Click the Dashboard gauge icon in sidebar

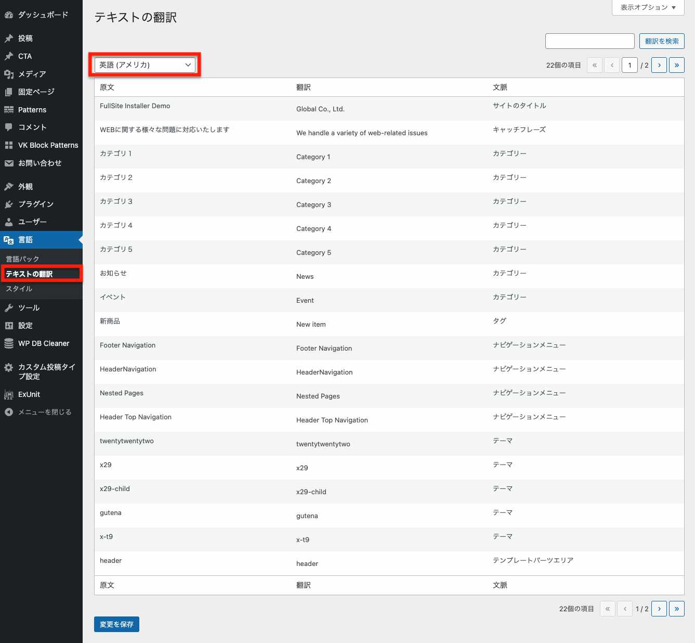[x=9, y=15]
